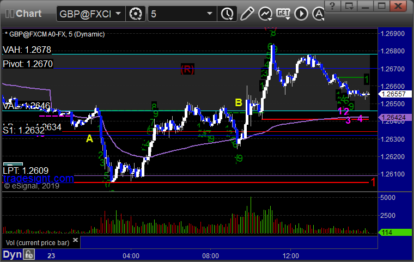Screen dimensions: 414x262
Task: Open the question mark help icon
Action: (x=332, y=6)
